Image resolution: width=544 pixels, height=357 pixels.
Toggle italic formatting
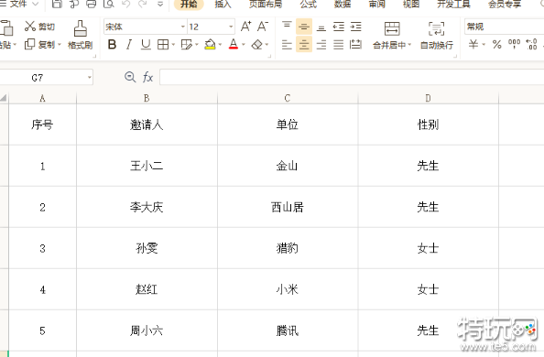tap(129, 45)
